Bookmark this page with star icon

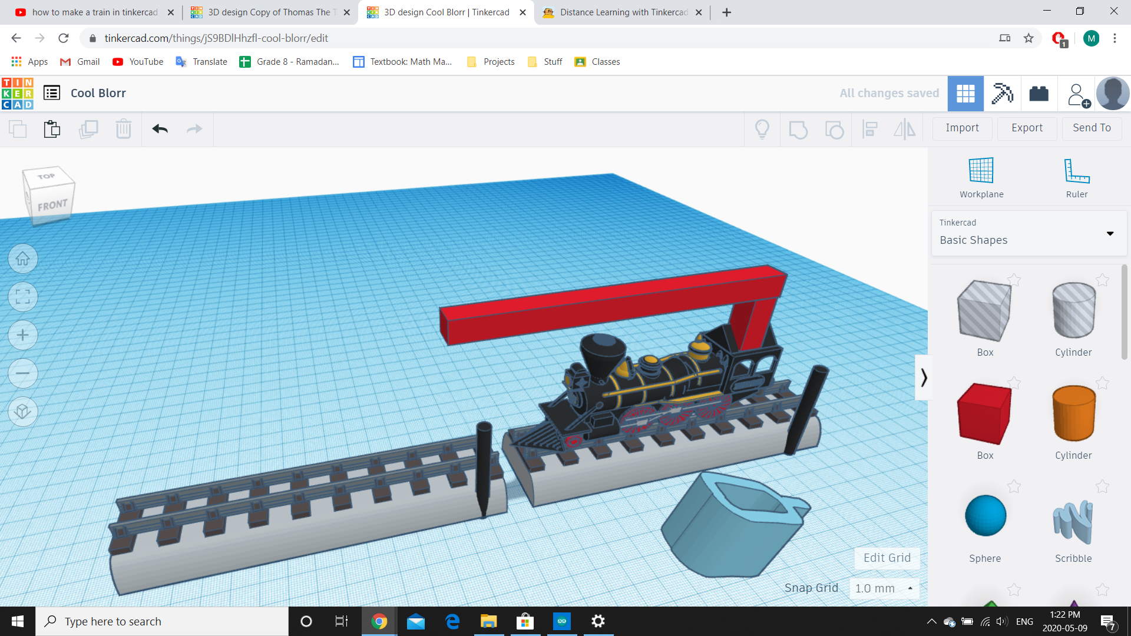(x=1029, y=38)
